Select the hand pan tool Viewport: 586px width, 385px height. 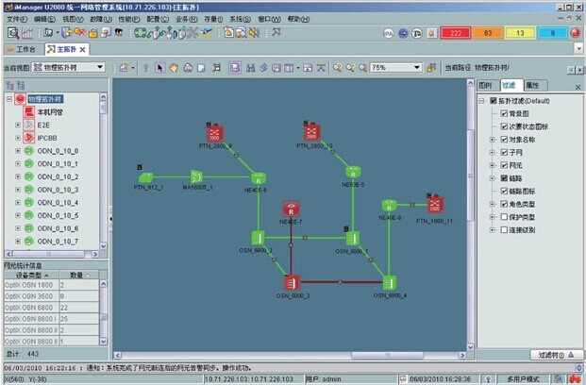[x=174, y=68]
